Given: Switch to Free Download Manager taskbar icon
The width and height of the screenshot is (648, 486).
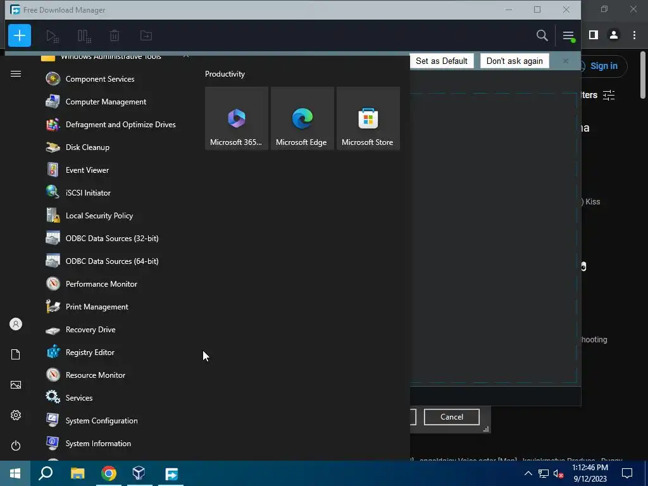Looking at the screenshot, I should click(x=171, y=473).
